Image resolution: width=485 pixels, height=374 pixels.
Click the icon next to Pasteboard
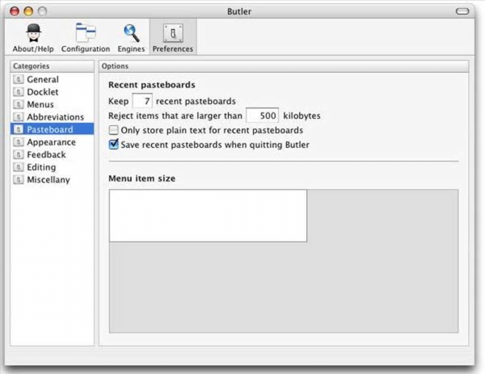coord(18,129)
